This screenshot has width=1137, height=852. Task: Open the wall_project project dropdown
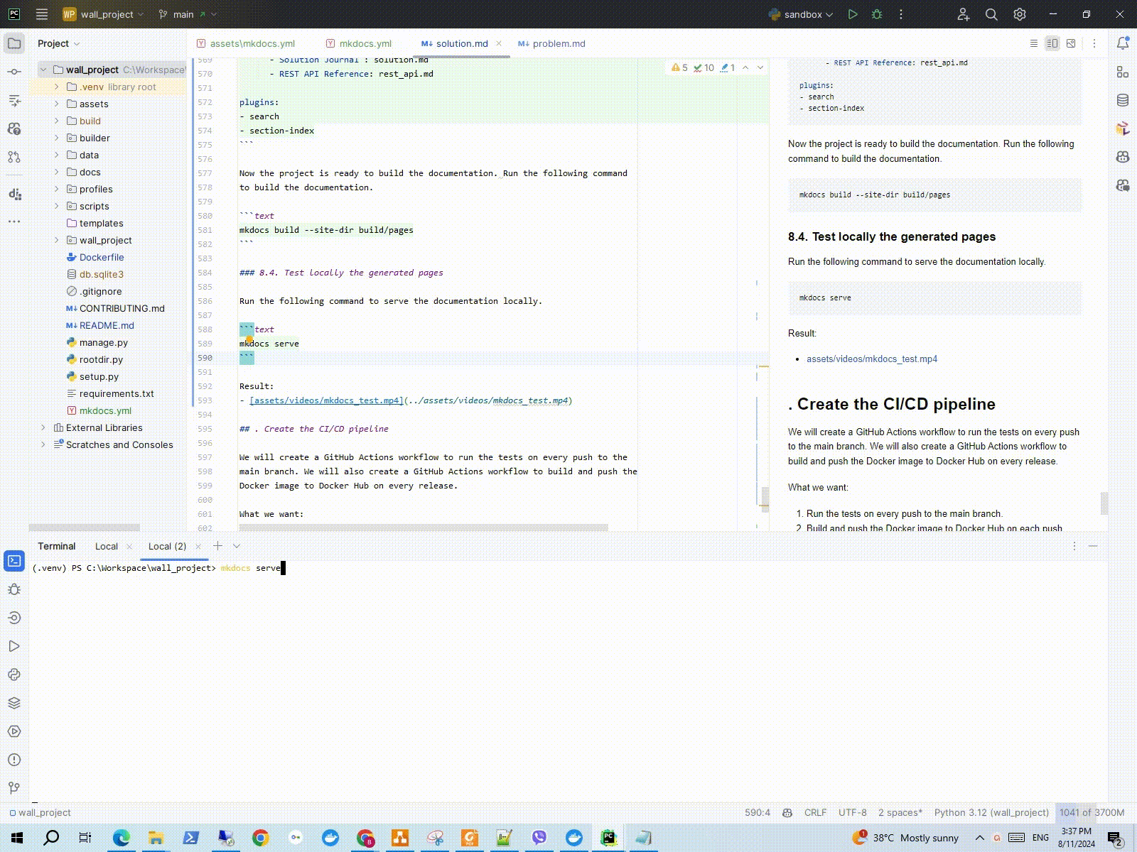(103, 14)
